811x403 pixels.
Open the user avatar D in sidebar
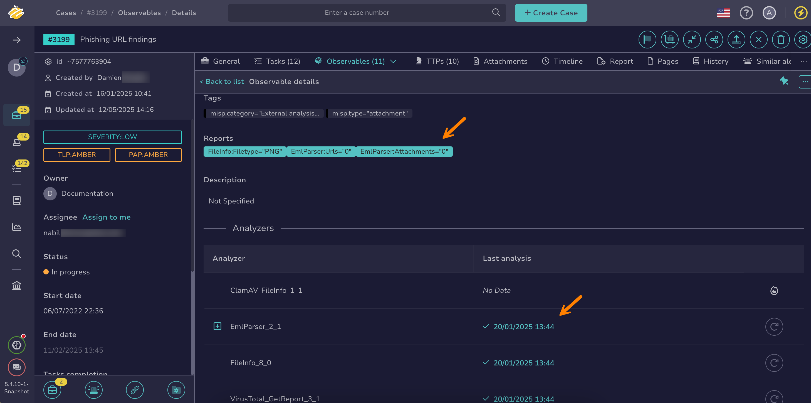click(x=17, y=67)
